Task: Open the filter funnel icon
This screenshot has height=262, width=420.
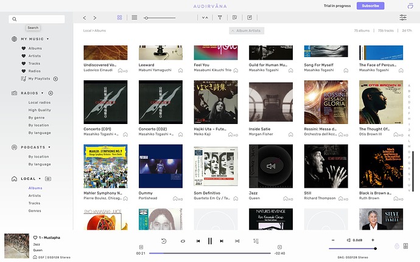Action: point(220,18)
